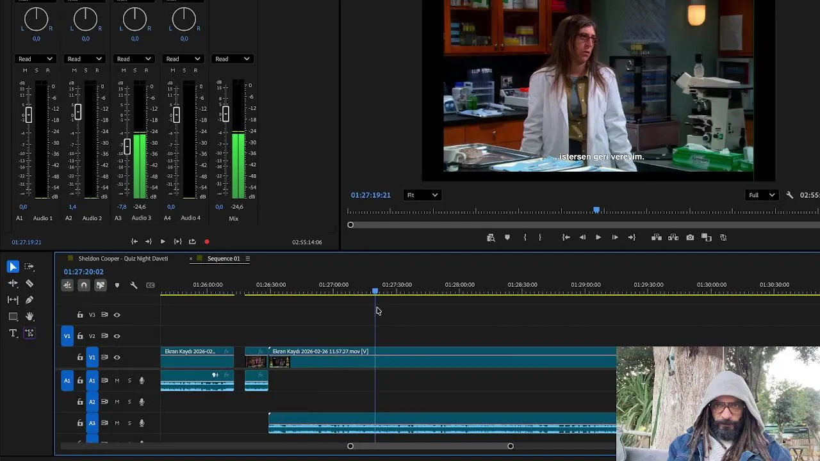Image resolution: width=820 pixels, height=461 pixels.
Task: Add a marker in the timeline toolbar
Action: 117,286
